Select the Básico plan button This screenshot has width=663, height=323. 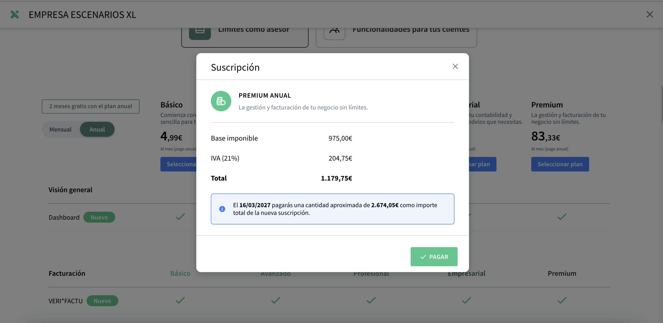[x=179, y=164]
